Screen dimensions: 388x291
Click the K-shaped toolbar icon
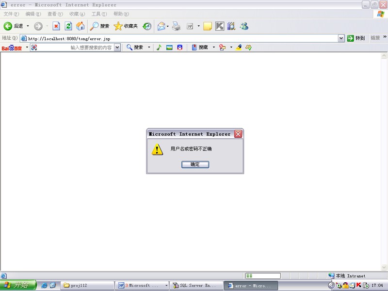(x=220, y=26)
